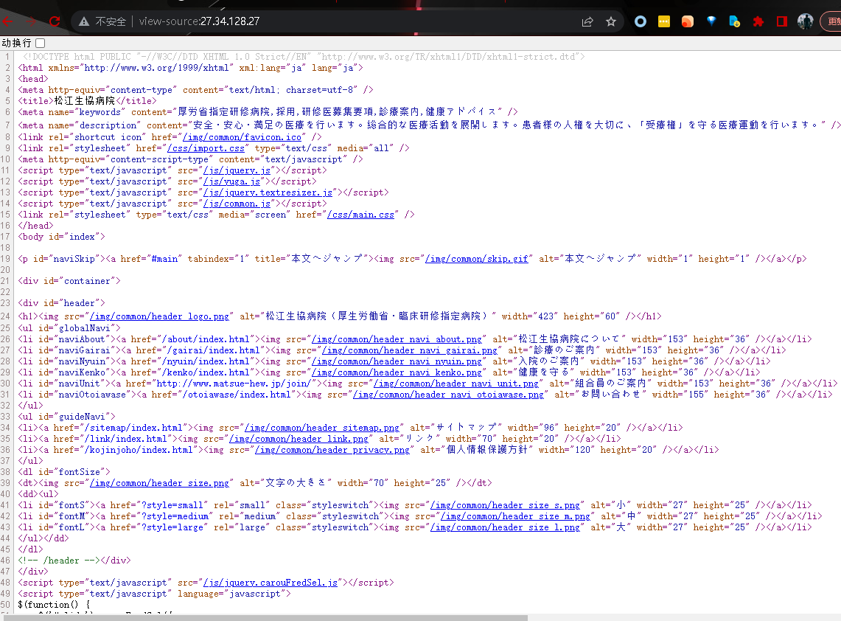Open the Extensions puzzle piece menu
Screen dimensions: 841x621
coord(758,21)
